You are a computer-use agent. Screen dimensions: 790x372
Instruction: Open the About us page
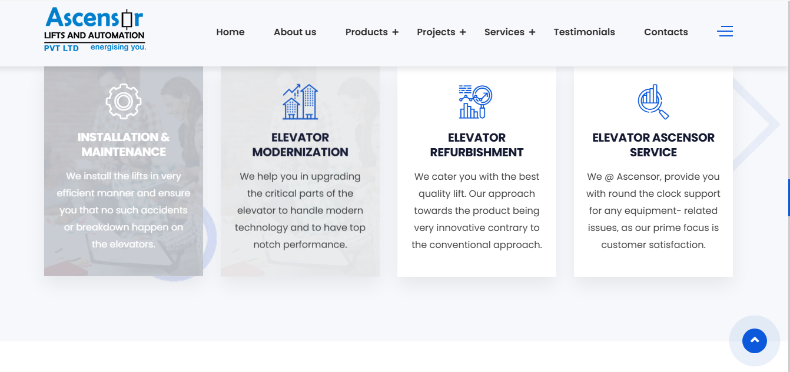[x=295, y=32]
